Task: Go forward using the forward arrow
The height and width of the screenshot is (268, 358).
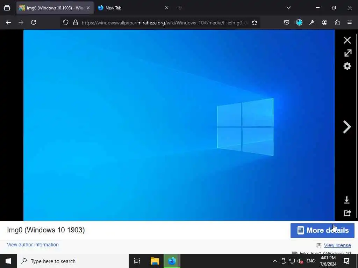Action: [21, 22]
